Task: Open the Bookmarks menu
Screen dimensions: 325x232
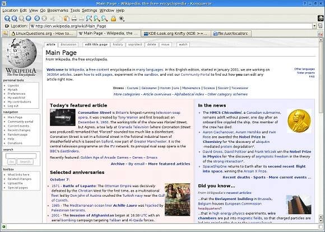Action: pos(58,10)
